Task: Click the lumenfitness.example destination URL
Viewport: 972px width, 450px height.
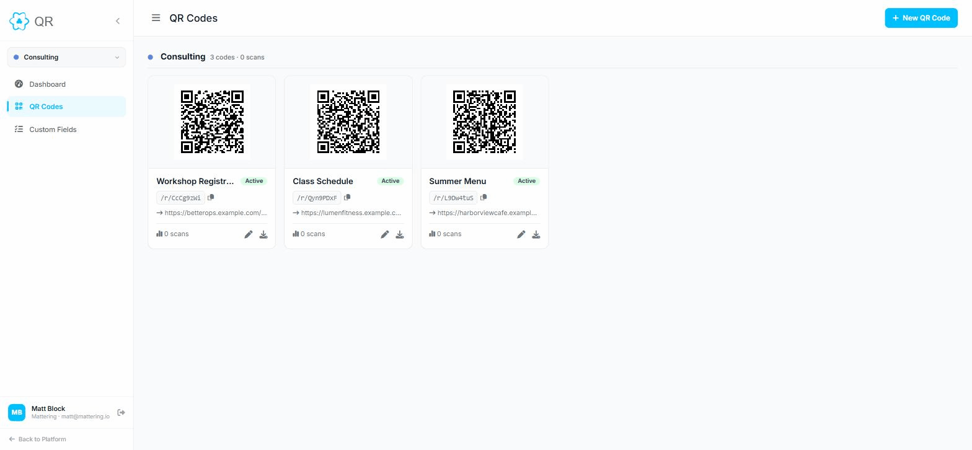Action: pyautogui.click(x=351, y=213)
